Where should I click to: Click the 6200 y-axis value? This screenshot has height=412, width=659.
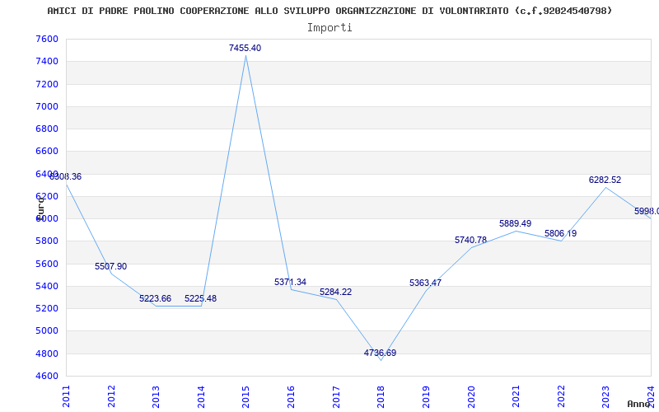tap(47, 196)
